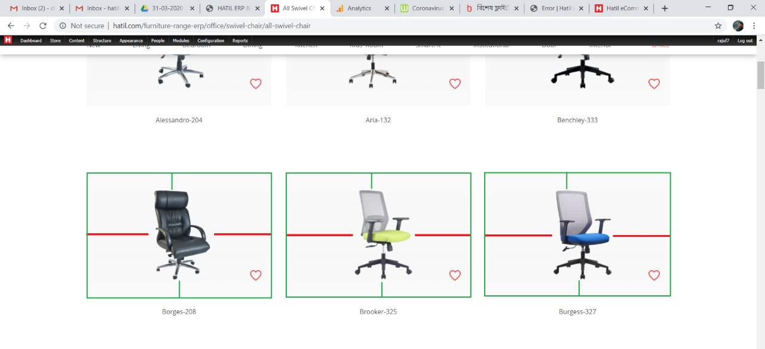The height and width of the screenshot is (349, 765).
Task: Bookmark this page with the star icon
Action: click(718, 26)
